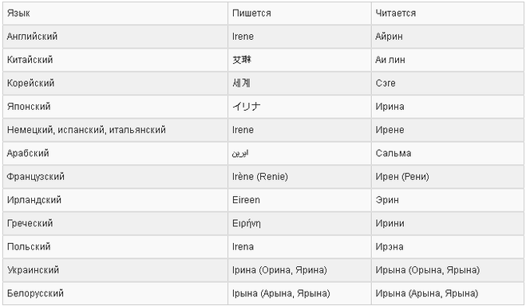Select the Немецкий, испанский, итальянский cell
The width and height of the screenshot is (526, 306).
116,130
